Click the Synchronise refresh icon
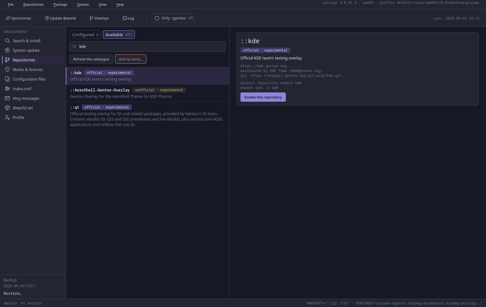This screenshot has height=307, width=486. [x=8, y=18]
